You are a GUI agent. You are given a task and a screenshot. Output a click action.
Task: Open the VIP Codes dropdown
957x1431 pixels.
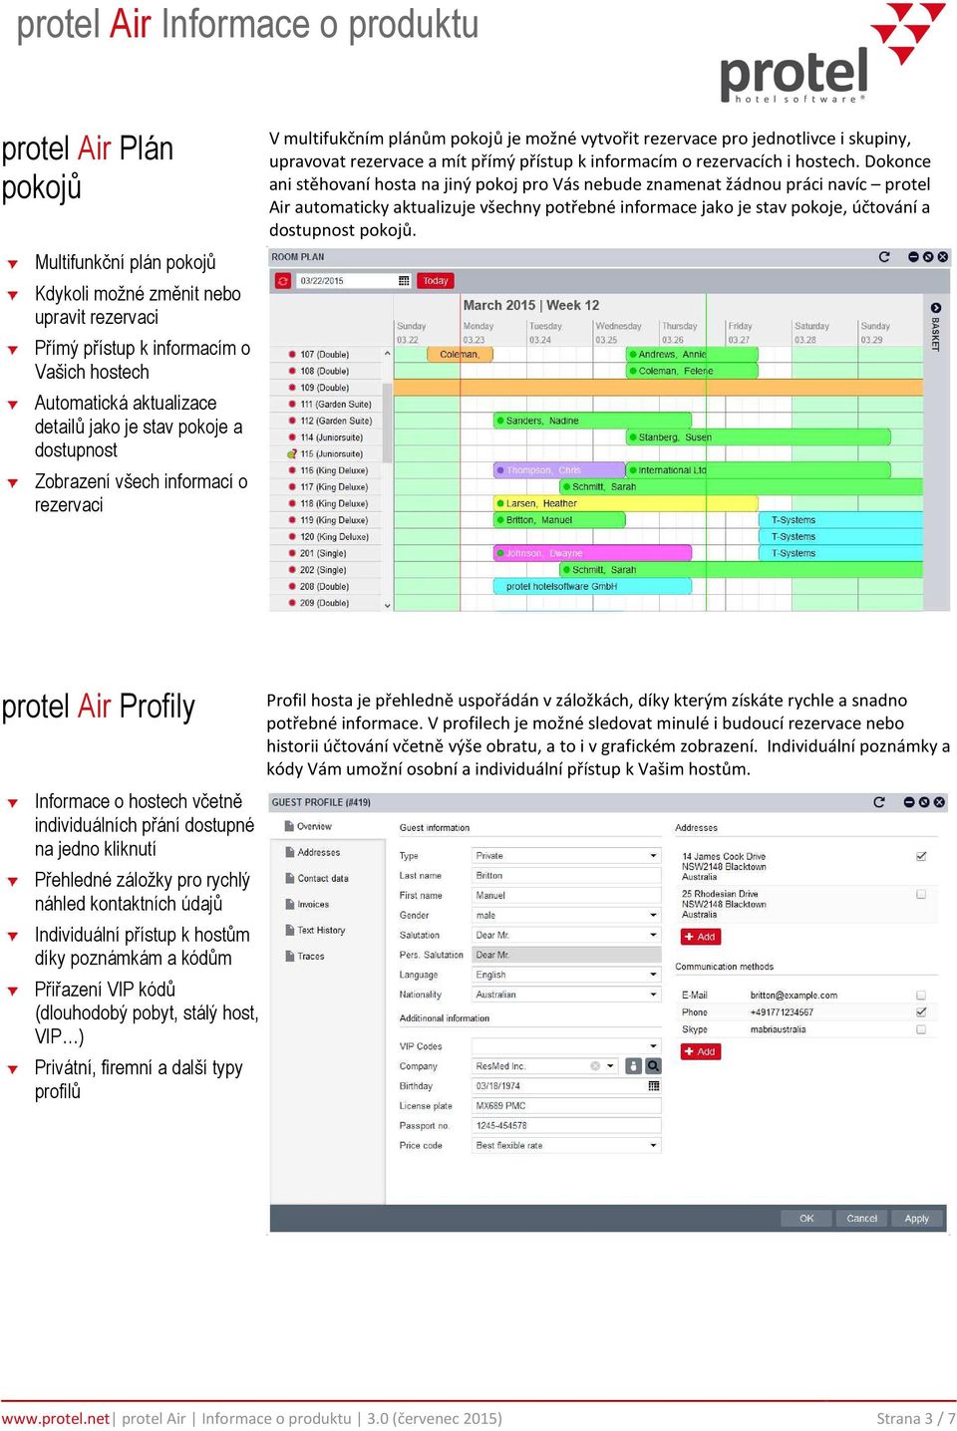tap(566, 1046)
